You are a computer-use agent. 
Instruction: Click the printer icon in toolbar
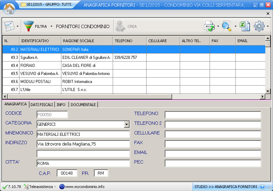210,26
